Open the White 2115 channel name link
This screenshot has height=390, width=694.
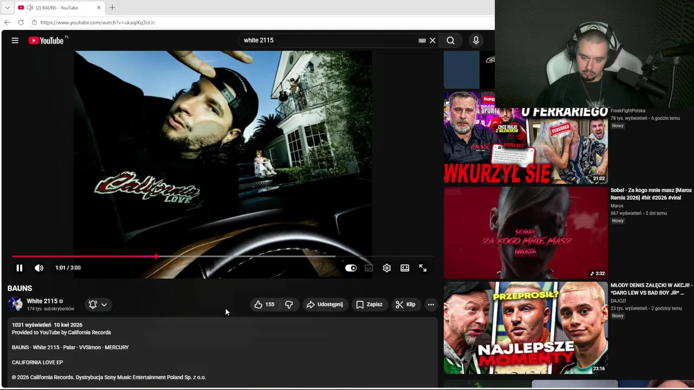coord(42,301)
